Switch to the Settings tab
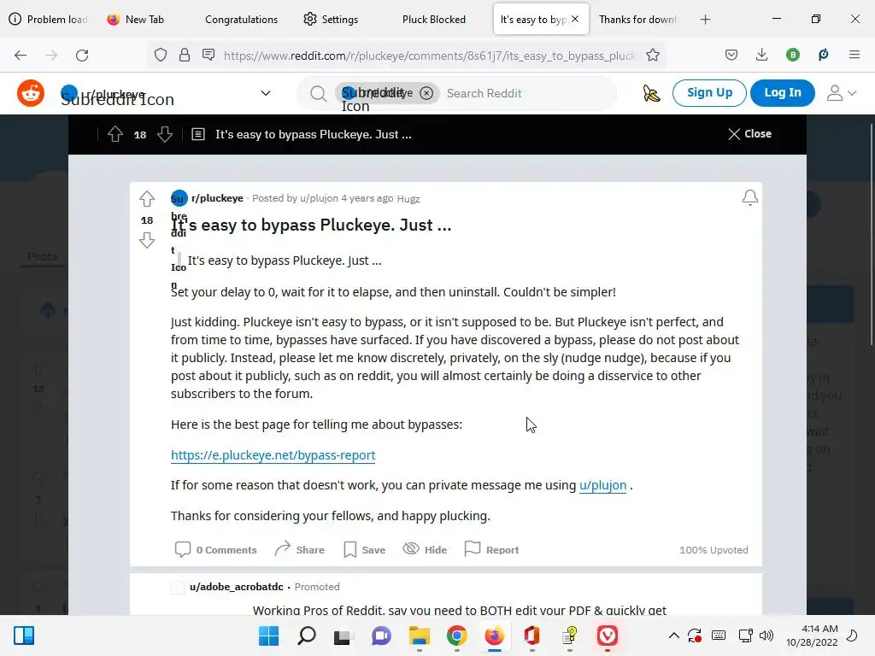Image resolution: width=875 pixels, height=656 pixels. (332, 20)
